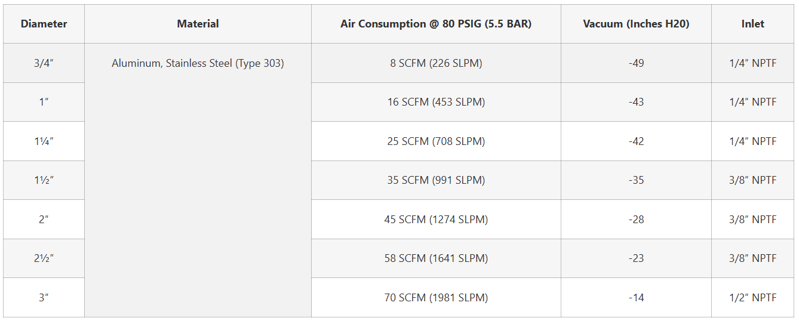Click the -49 vacuum value
799x321 pixels.
(x=636, y=63)
